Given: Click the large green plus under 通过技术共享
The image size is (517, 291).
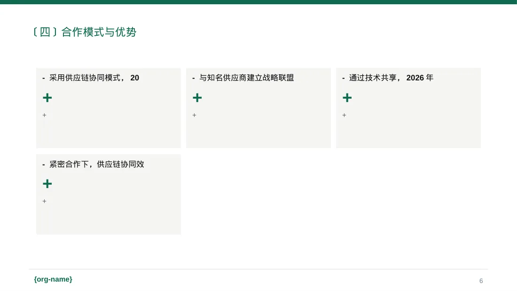Looking at the screenshot, I should click(347, 98).
